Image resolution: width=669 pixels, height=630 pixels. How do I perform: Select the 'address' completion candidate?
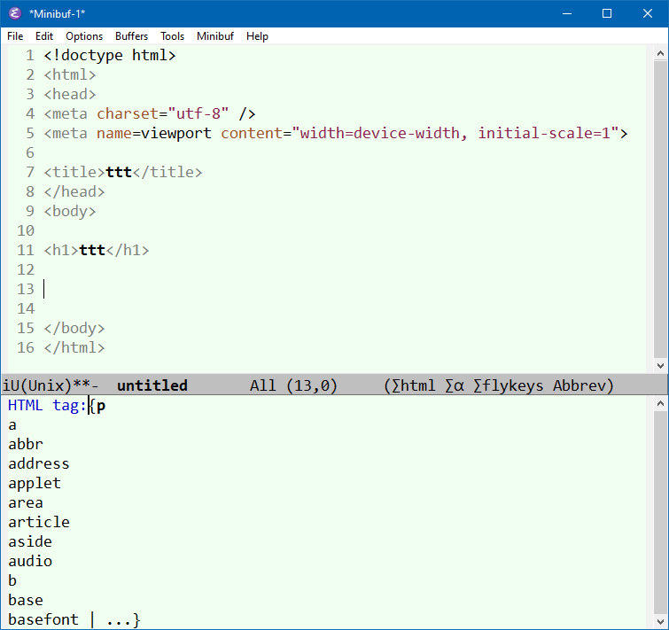[39, 463]
